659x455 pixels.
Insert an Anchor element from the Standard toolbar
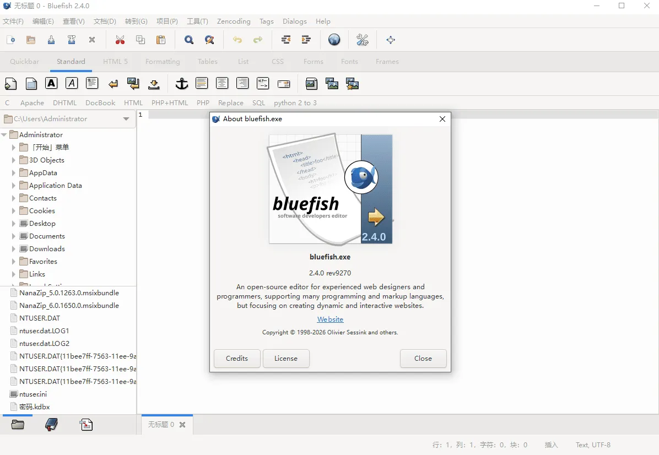181,83
